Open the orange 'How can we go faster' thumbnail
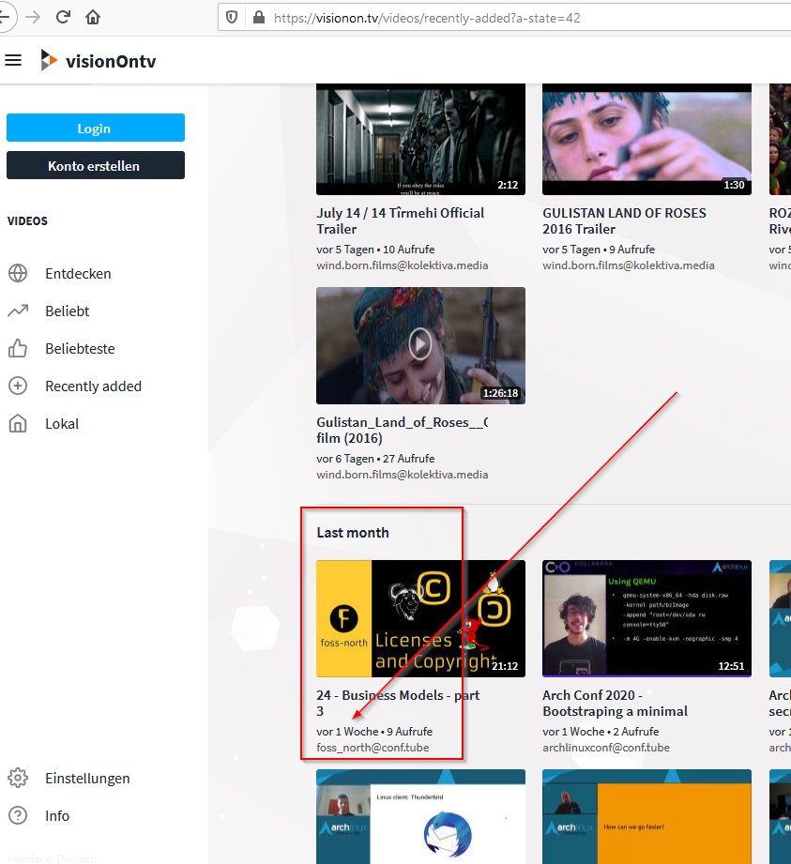 click(x=646, y=816)
